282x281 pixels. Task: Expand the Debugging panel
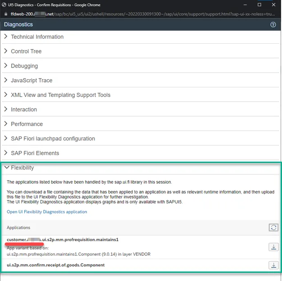(24, 66)
